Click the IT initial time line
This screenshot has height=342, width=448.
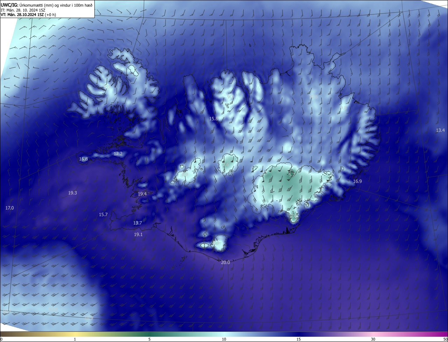pos(23,10)
